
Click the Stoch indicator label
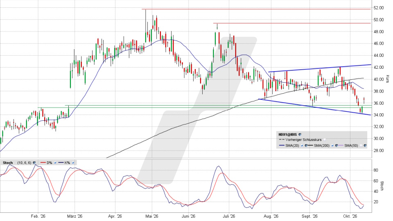pyautogui.click(x=8, y=163)
